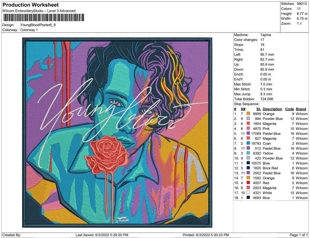Click the Yellow swatch in stop row 9
This screenshot has width=310, height=238.
tap(248, 153)
